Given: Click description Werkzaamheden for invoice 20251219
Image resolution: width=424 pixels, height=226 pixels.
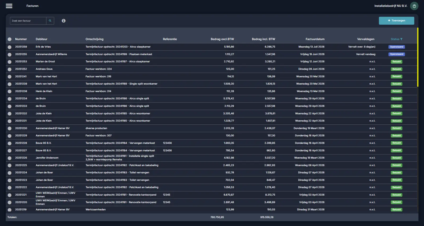Looking at the screenshot, I should [95, 209].
